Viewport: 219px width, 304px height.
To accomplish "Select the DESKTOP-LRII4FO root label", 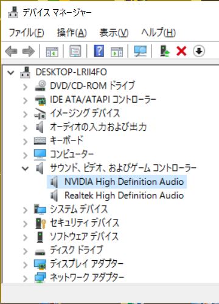I will [71, 72].
